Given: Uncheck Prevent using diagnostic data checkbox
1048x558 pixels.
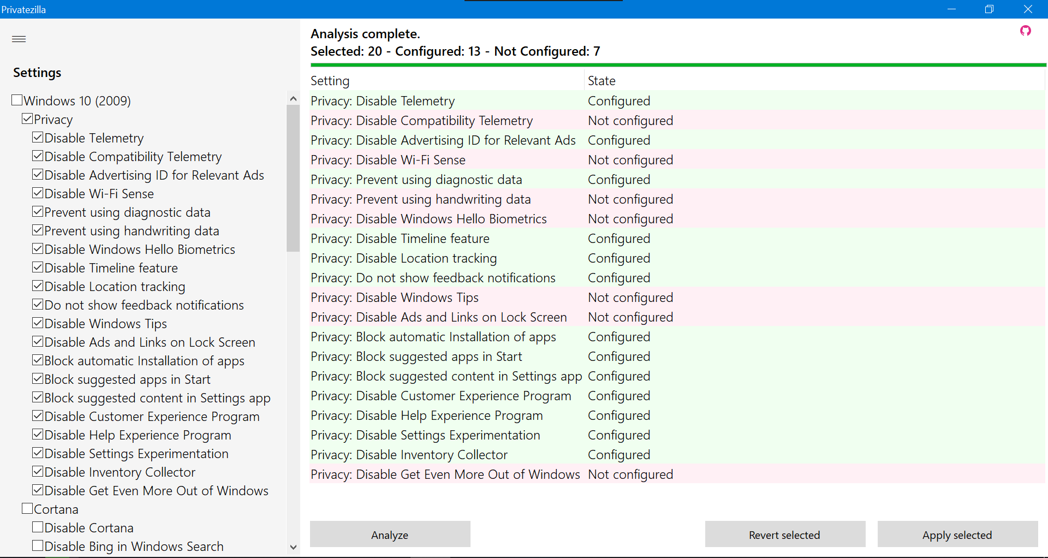Looking at the screenshot, I should [38, 211].
